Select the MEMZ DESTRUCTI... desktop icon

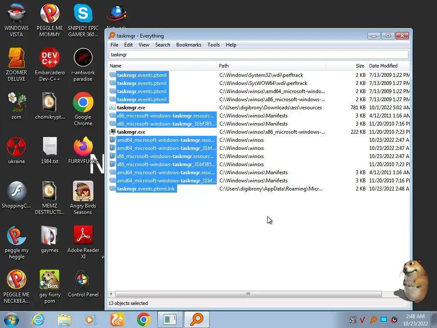pyautogui.click(x=50, y=198)
